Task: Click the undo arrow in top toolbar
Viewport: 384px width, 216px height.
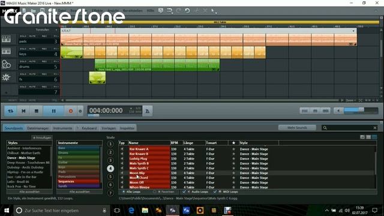Action: point(187,11)
